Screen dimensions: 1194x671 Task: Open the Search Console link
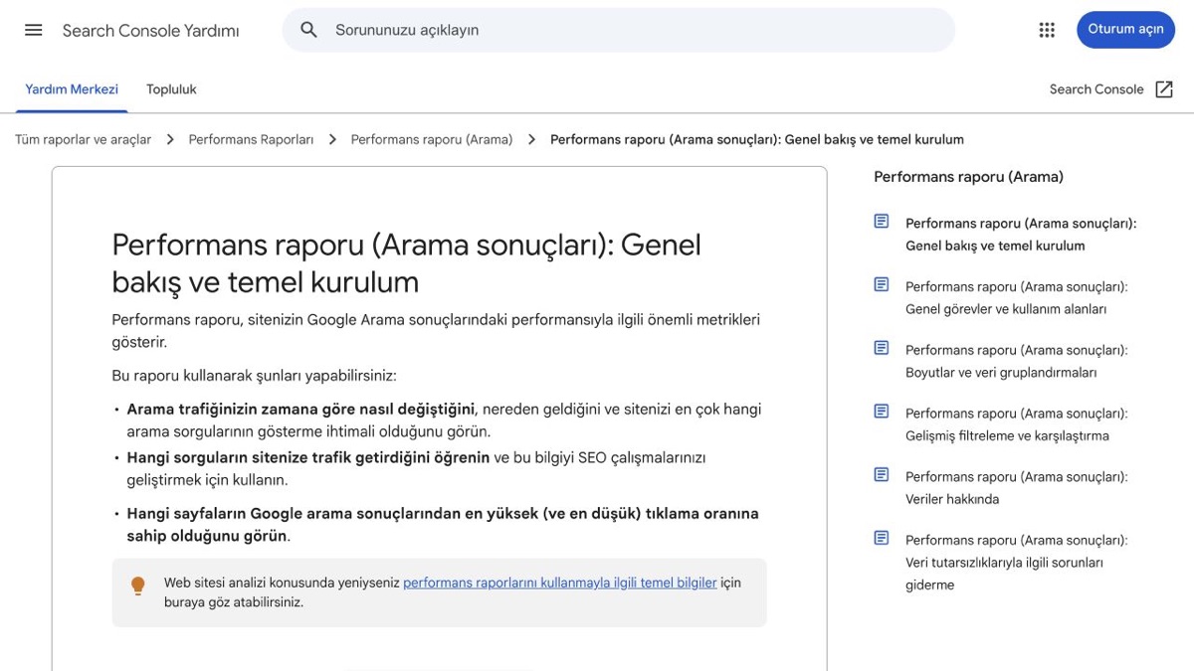tap(1096, 89)
